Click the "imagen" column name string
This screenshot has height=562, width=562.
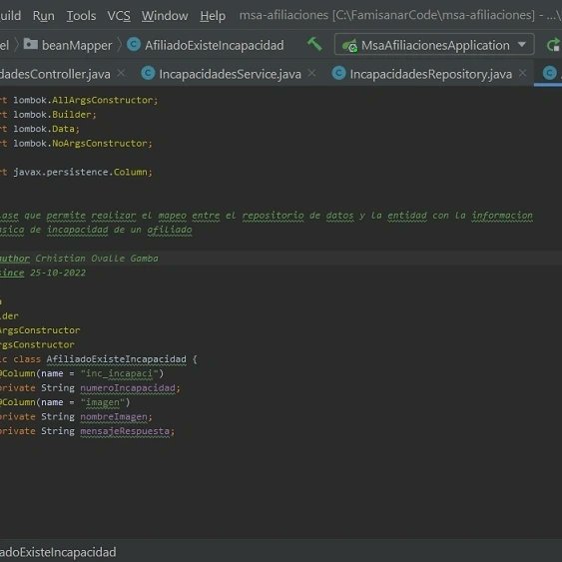102,402
